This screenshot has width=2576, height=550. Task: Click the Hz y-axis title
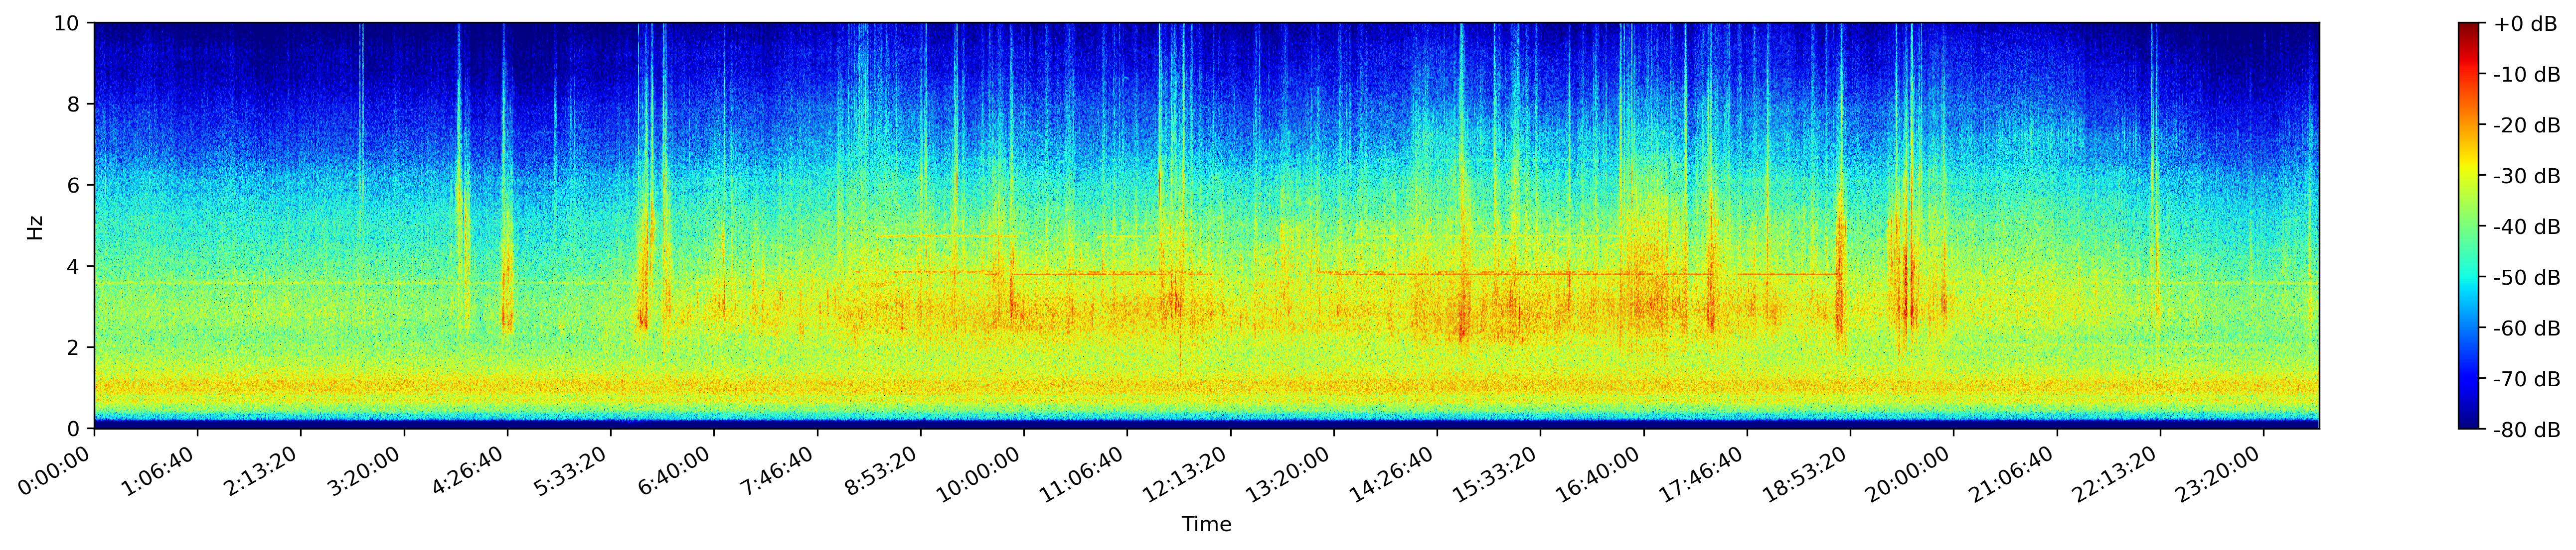pos(36,226)
